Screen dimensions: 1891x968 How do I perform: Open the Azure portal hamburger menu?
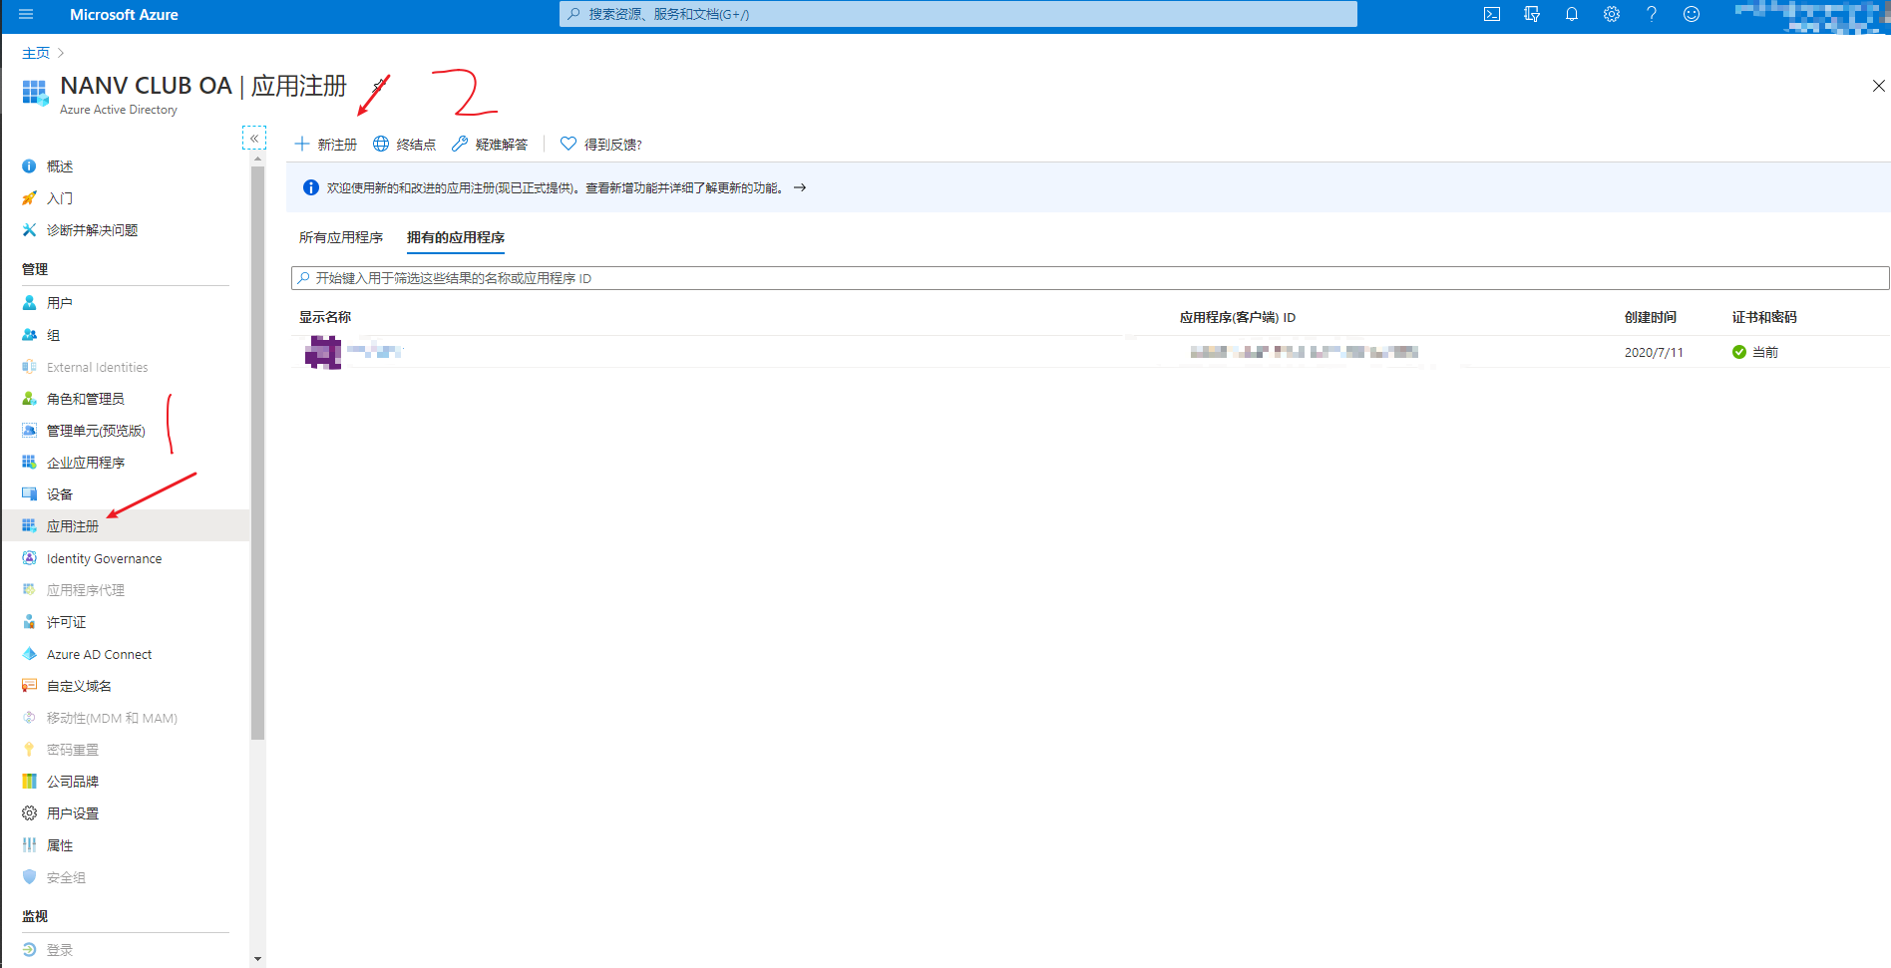tap(26, 14)
